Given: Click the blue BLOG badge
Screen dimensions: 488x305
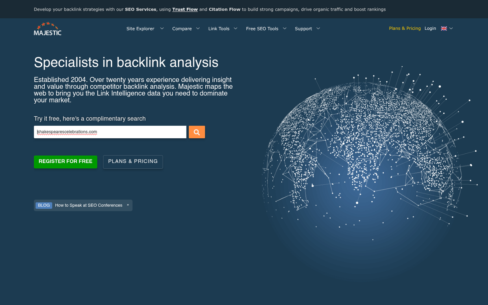Looking at the screenshot, I should [x=44, y=205].
